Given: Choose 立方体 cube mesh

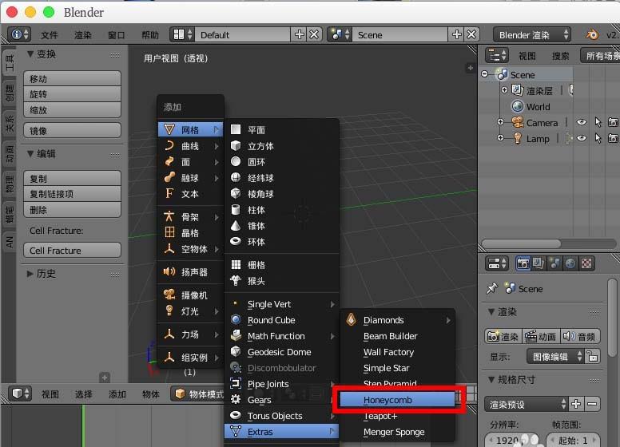Looking at the screenshot, I should 282,146.
